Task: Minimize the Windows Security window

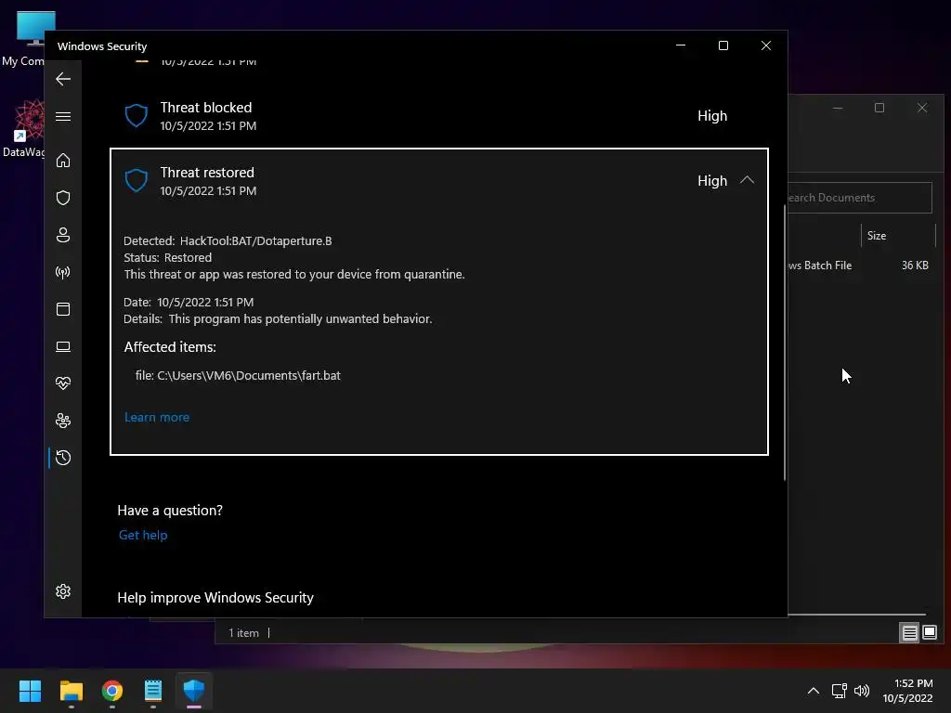Action: click(x=681, y=45)
